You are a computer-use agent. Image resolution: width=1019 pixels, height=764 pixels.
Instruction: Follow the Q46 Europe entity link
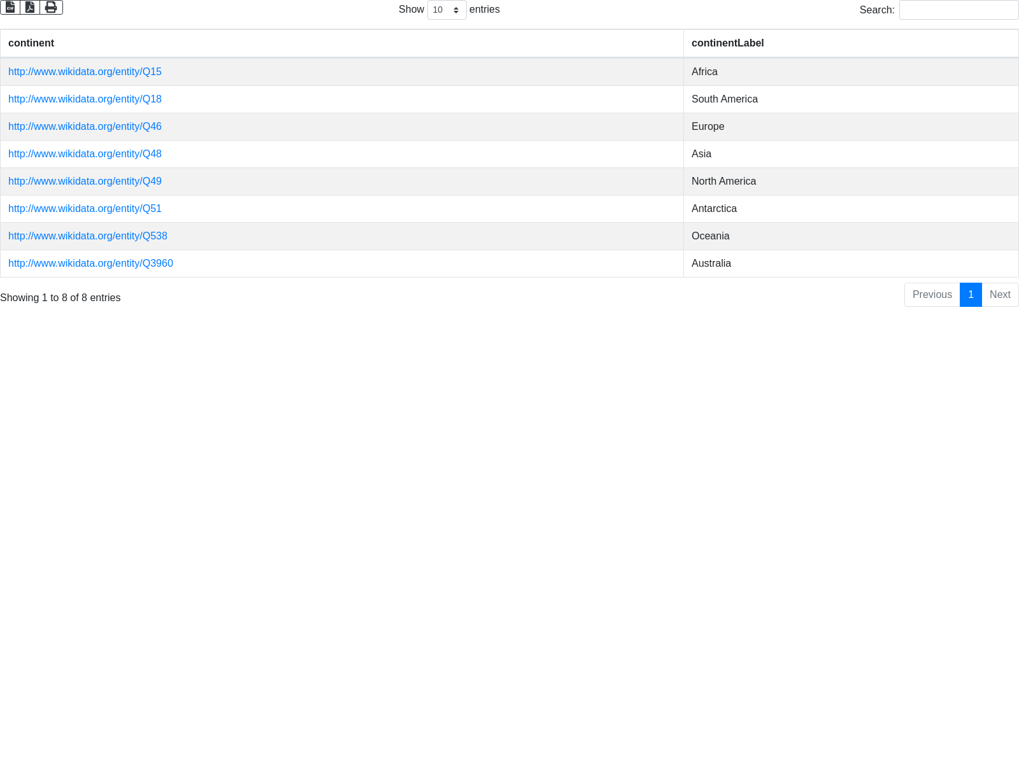(85, 127)
